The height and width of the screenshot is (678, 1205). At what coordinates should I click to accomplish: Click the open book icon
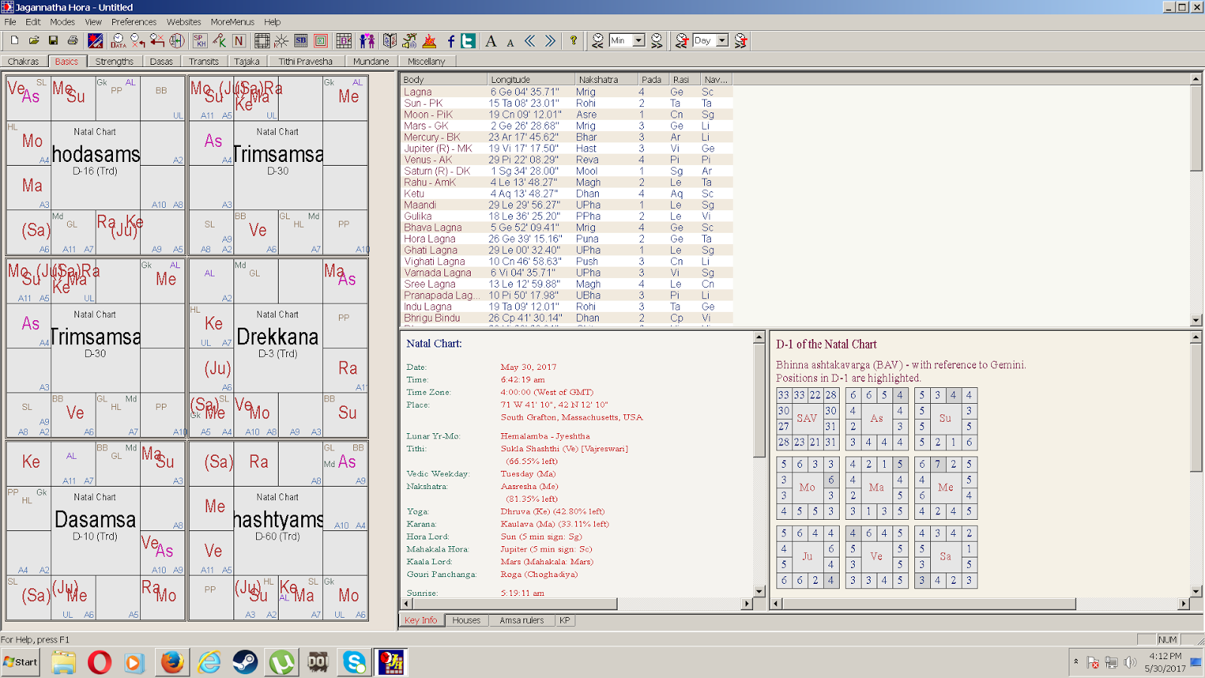[390, 41]
